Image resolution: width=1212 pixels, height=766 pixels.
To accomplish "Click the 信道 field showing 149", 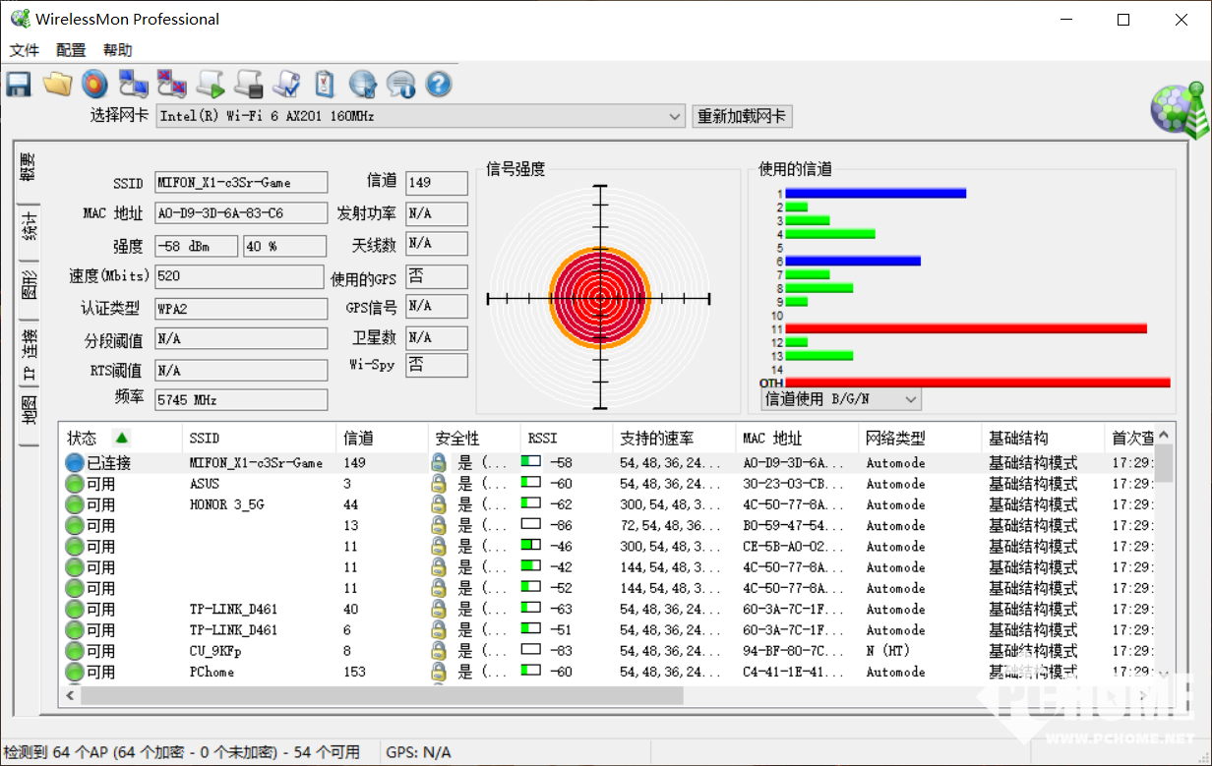I will 437,183.
